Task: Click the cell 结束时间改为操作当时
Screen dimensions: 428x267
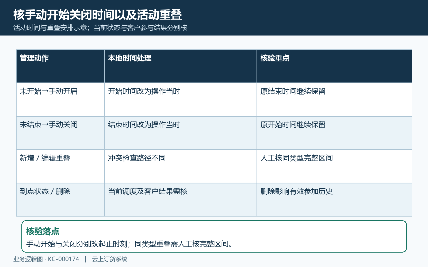Action: [181, 133]
